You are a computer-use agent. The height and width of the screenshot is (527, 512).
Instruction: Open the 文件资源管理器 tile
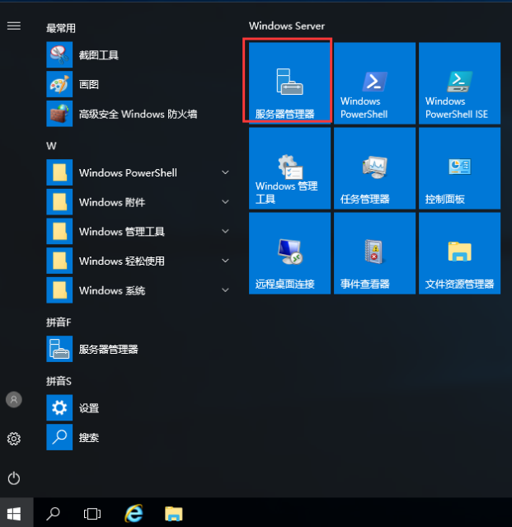pos(459,253)
